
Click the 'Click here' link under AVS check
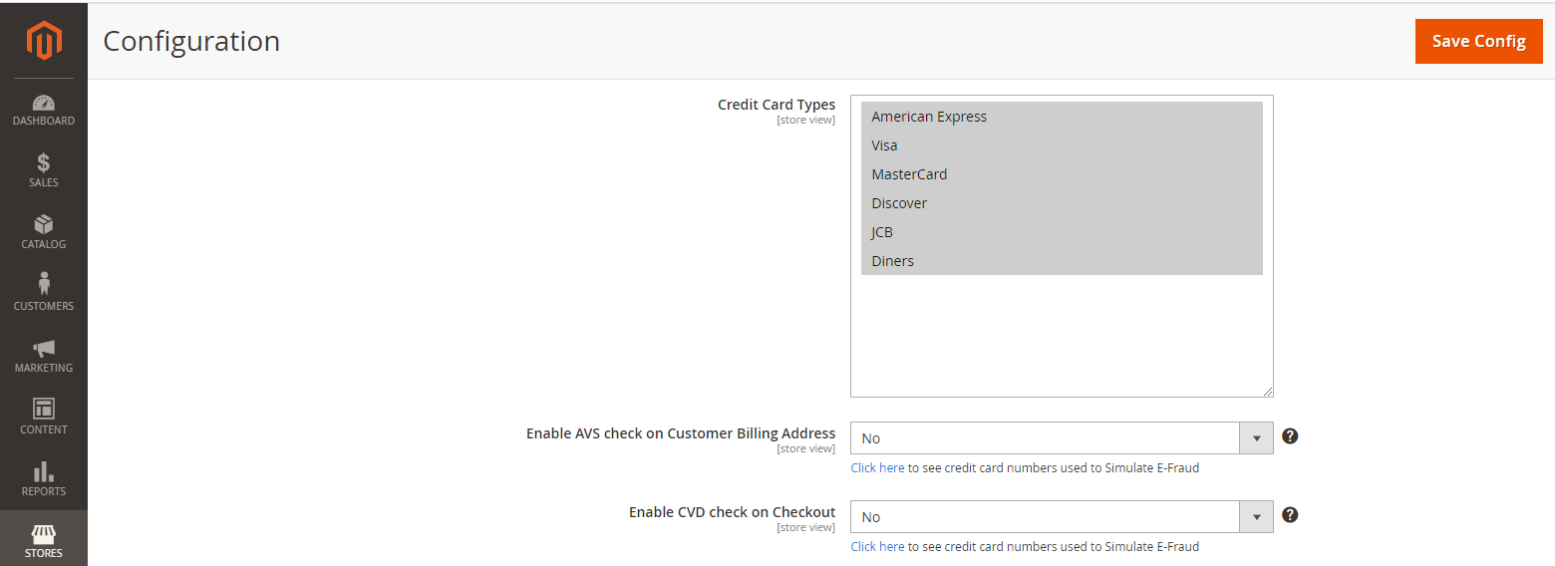click(877, 467)
